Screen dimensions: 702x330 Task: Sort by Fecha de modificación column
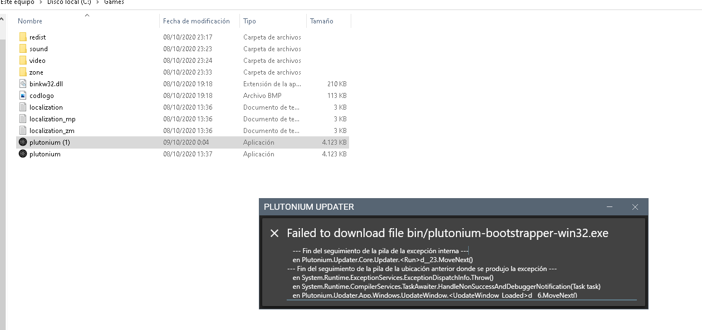coord(197,21)
